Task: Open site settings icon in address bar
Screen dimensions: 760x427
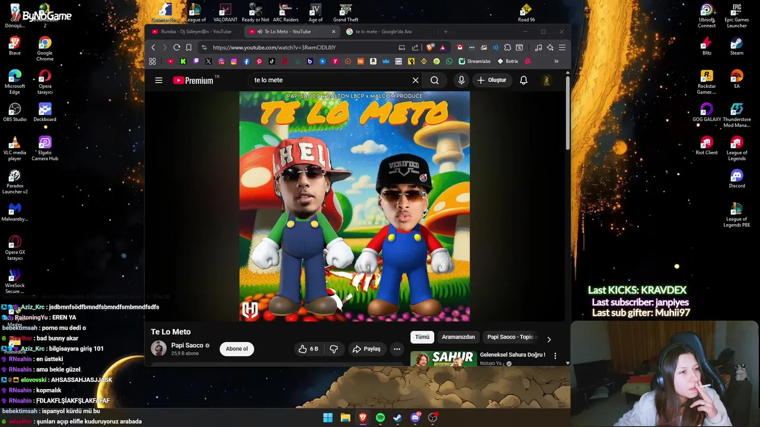Action: tap(204, 47)
